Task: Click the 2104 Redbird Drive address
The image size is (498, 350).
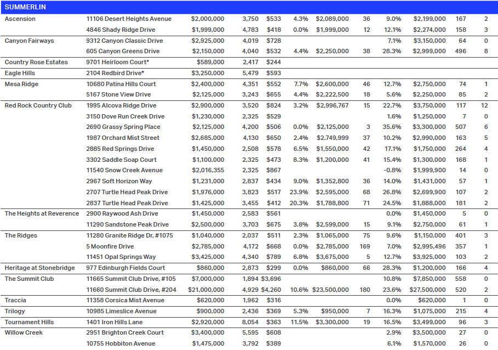Action: coord(115,73)
